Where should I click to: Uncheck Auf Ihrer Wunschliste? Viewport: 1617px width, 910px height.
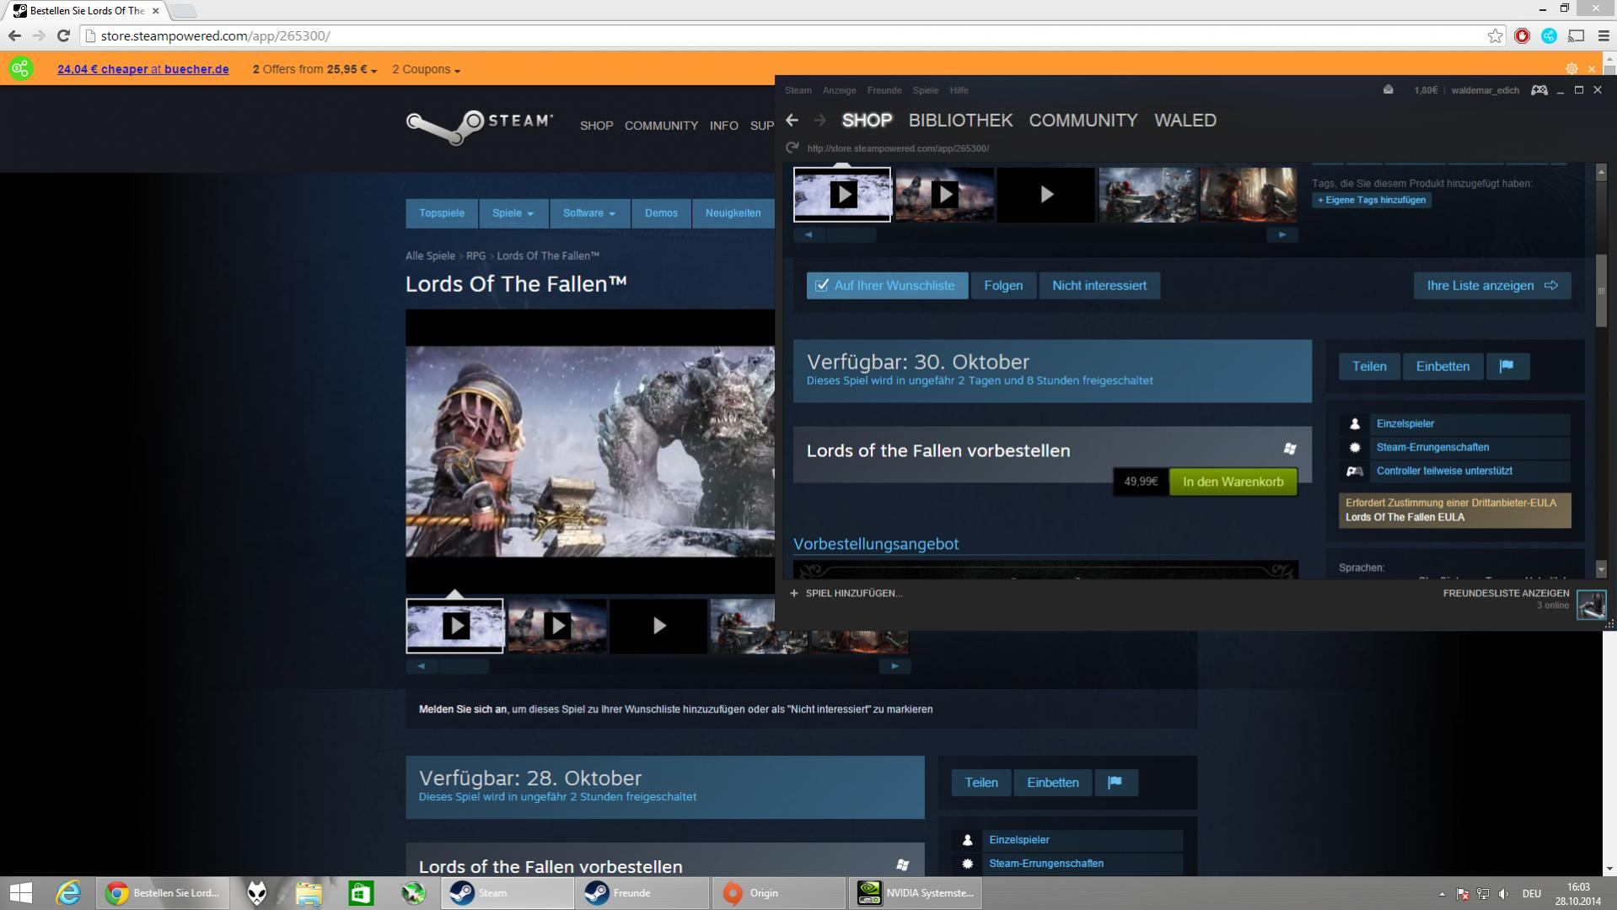pyautogui.click(x=887, y=286)
